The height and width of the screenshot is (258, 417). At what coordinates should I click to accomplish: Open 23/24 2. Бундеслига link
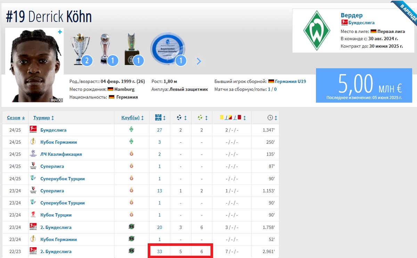click(56, 227)
